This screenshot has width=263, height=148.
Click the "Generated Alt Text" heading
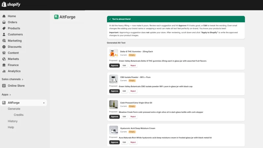[x=116, y=43]
